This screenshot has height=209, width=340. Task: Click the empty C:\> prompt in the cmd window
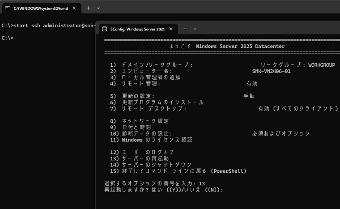(8, 38)
